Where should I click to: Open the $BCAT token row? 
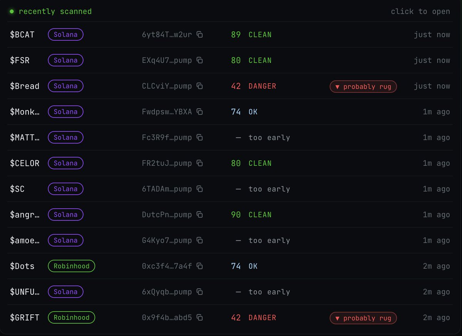click(x=230, y=34)
